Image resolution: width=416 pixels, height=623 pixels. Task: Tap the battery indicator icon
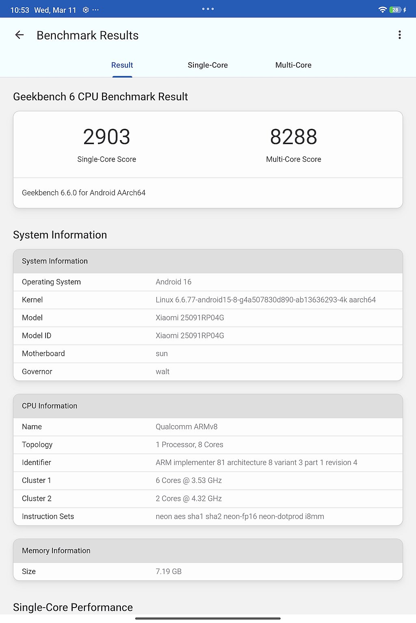click(395, 10)
